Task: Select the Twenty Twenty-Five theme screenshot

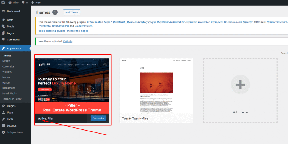Action: [156, 86]
